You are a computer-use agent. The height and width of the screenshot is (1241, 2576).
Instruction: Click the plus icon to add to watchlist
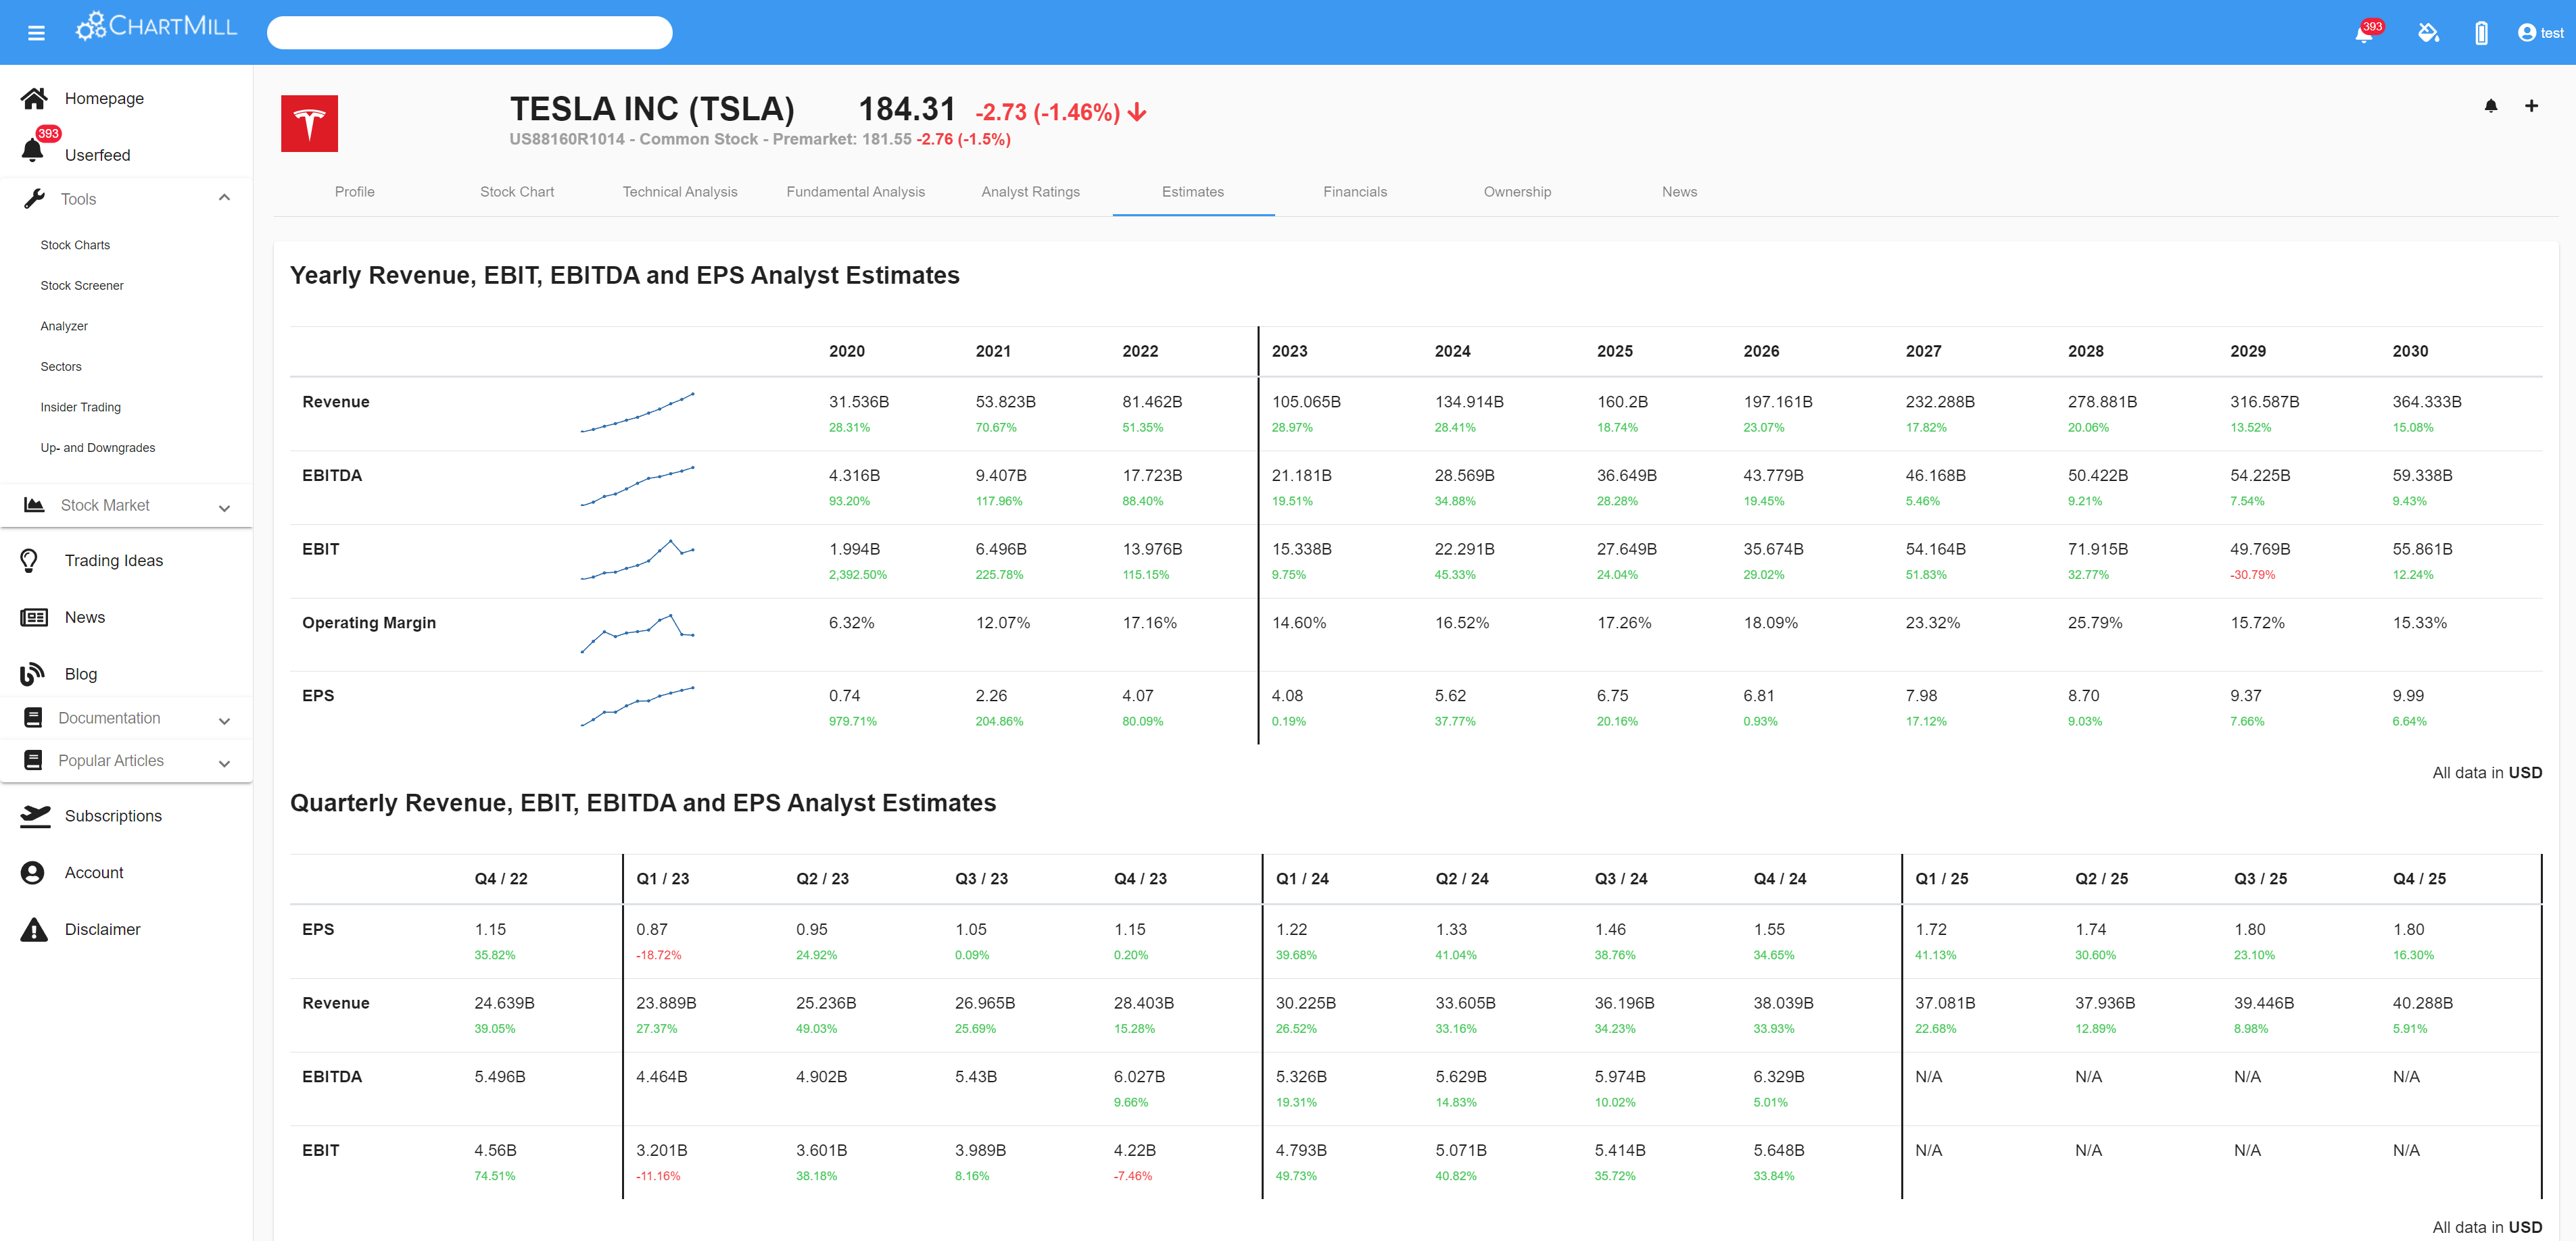(2531, 106)
